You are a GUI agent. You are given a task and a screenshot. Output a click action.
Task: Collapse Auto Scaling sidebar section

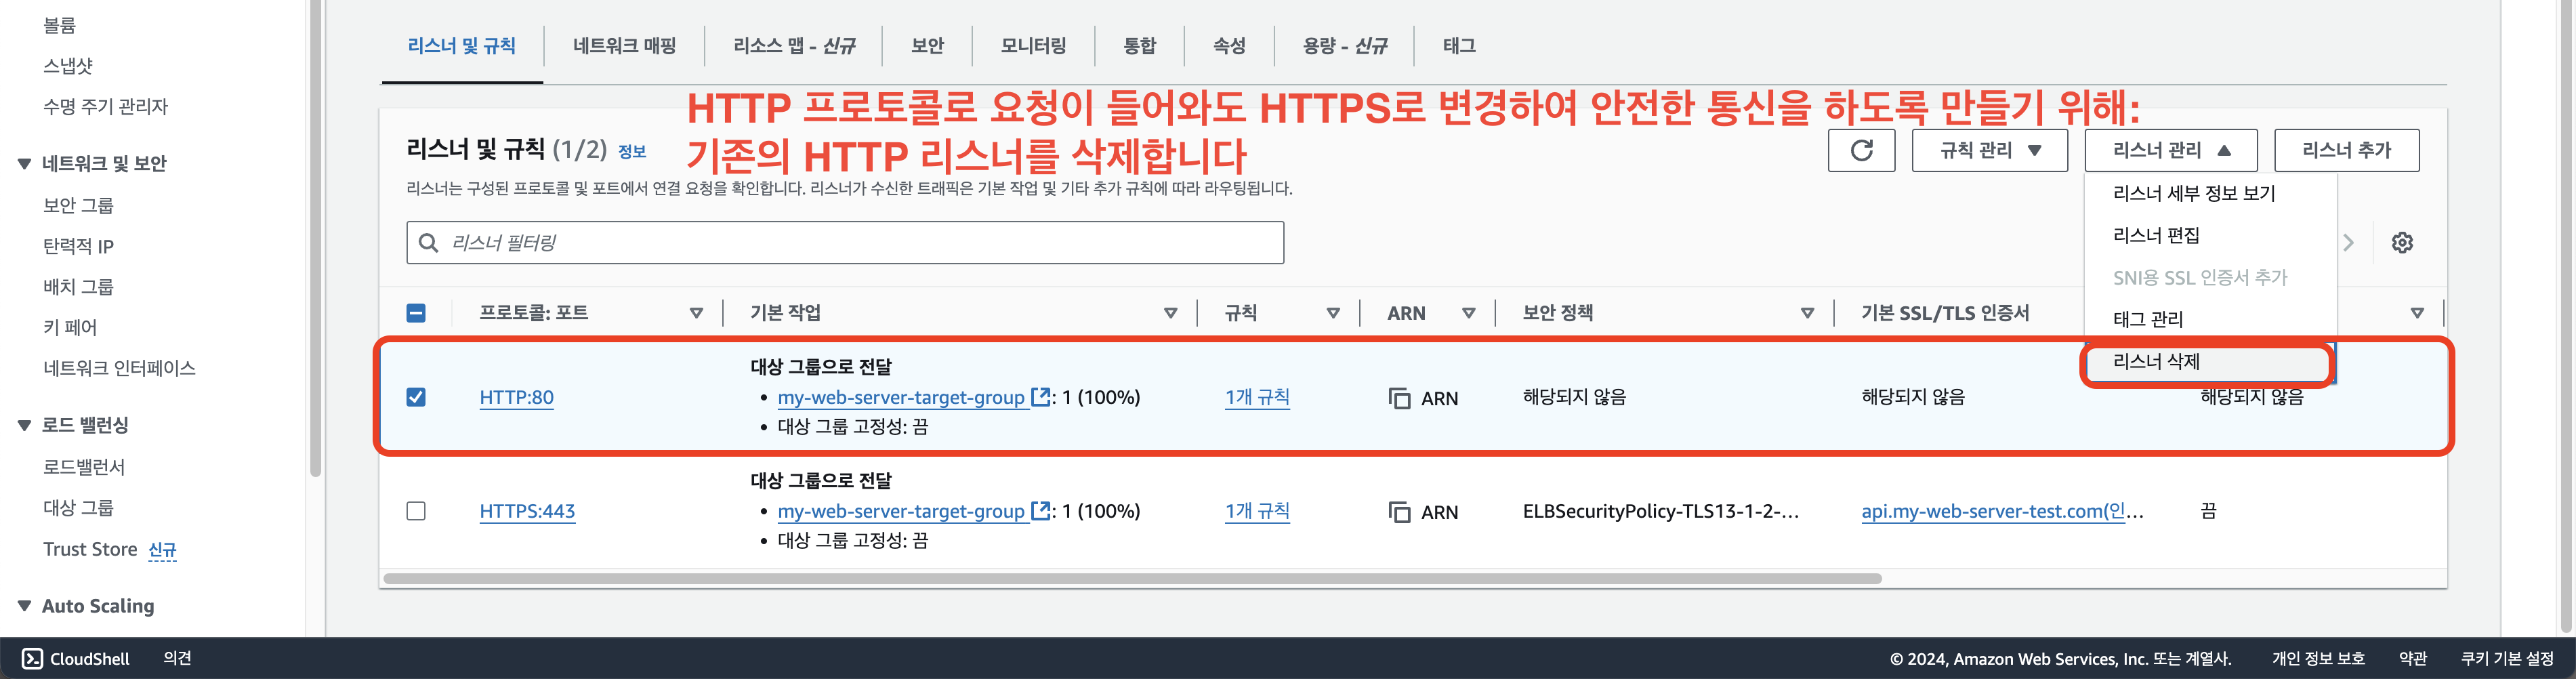(x=24, y=606)
